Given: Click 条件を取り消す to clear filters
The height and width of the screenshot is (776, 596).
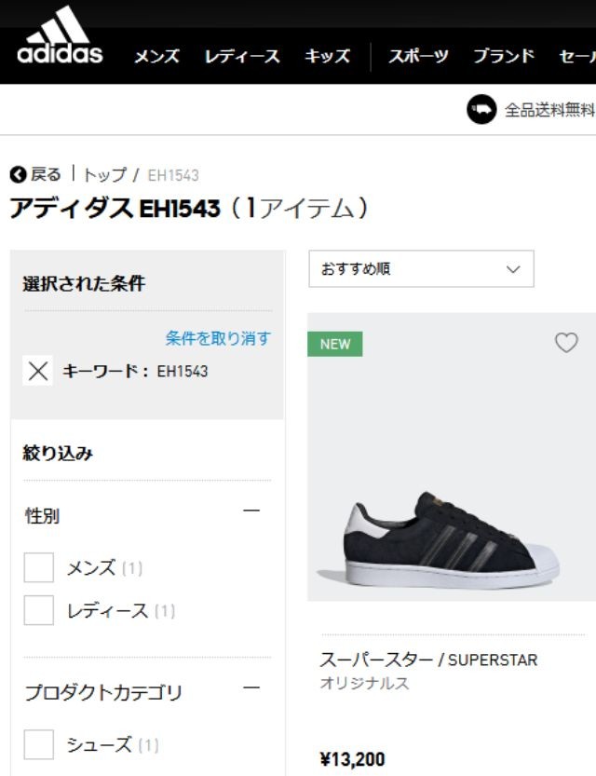Looking at the screenshot, I should click(218, 338).
